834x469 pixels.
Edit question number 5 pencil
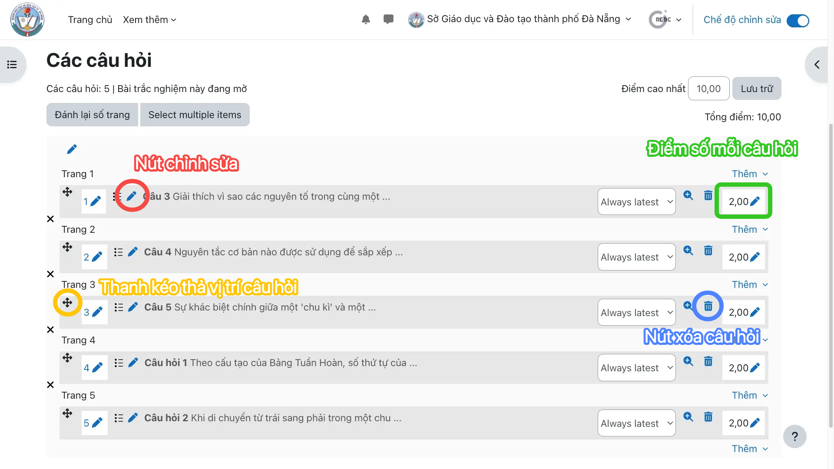point(97,423)
